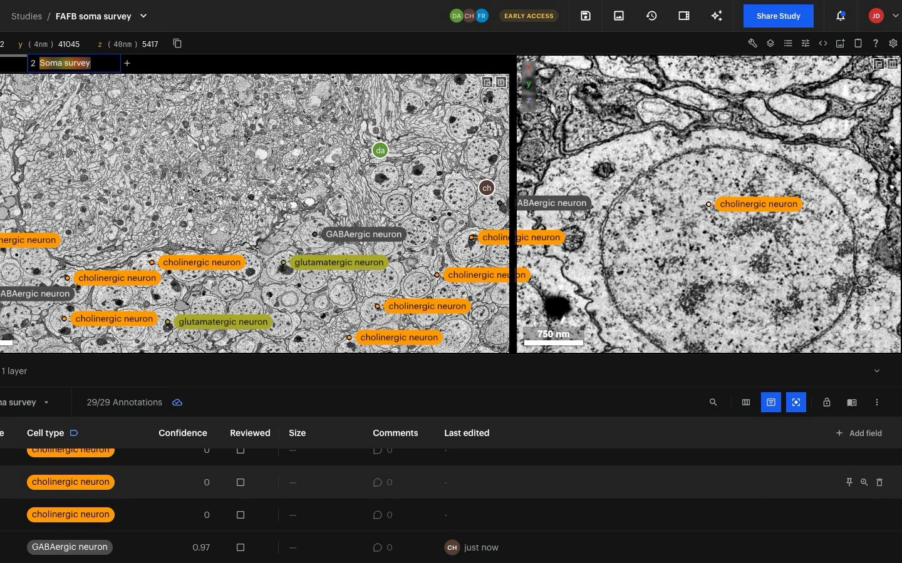Click the image screenshot icon in top bar
The height and width of the screenshot is (563, 902).
click(619, 16)
